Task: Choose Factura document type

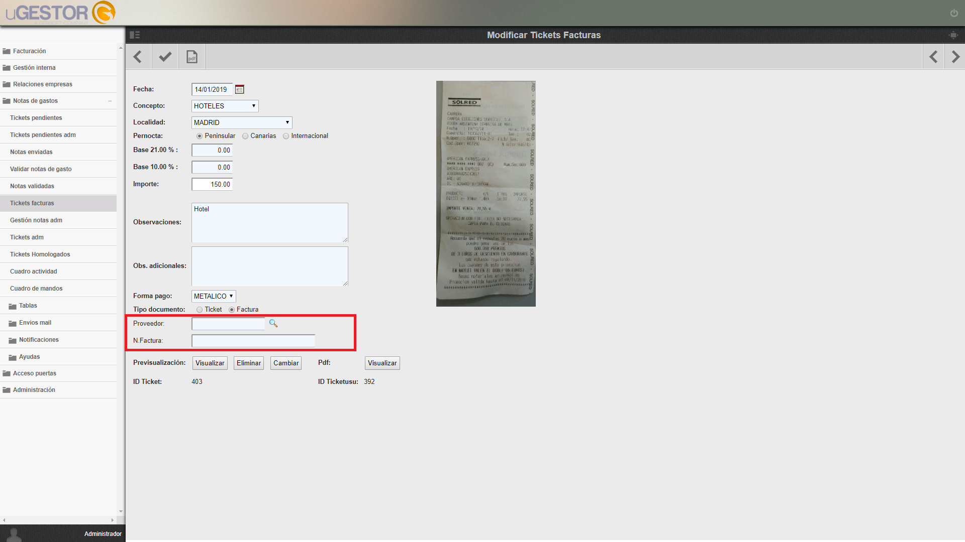Action: pyautogui.click(x=232, y=310)
